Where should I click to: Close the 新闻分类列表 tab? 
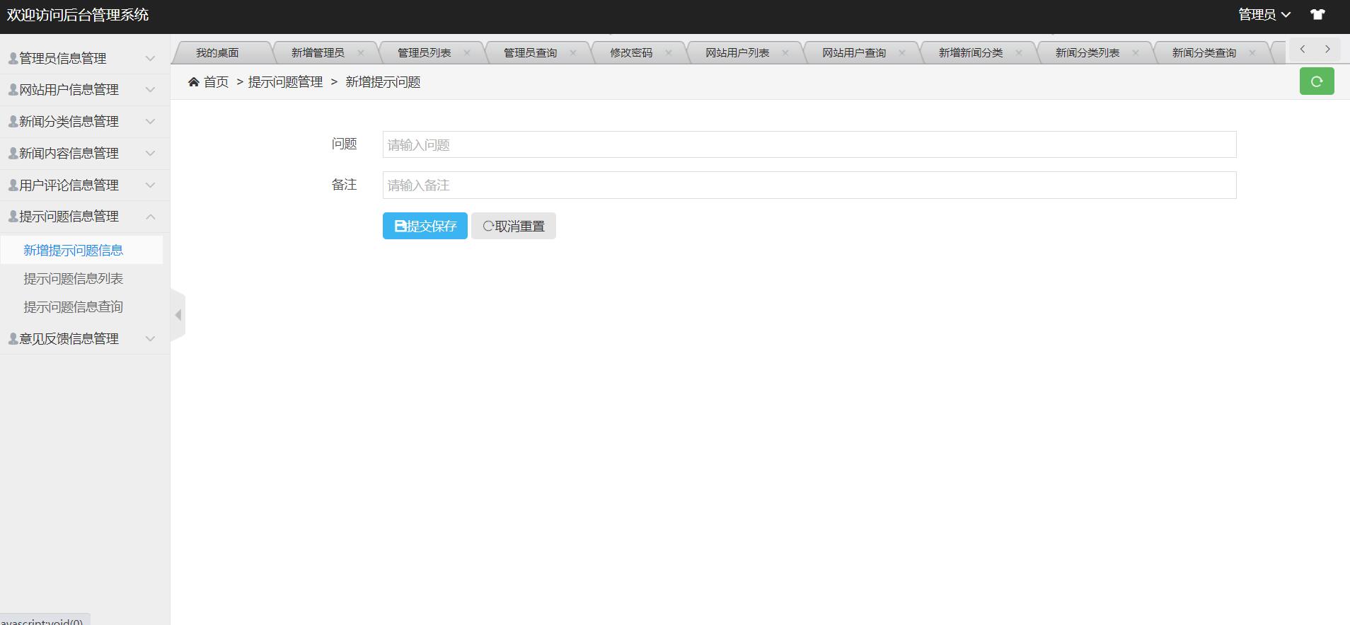[x=1136, y=52]
